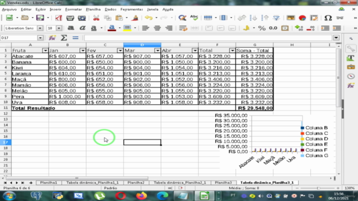Screen dimensions: 358x201
Task: Export directly as PDF
Action: pos(59,18)
